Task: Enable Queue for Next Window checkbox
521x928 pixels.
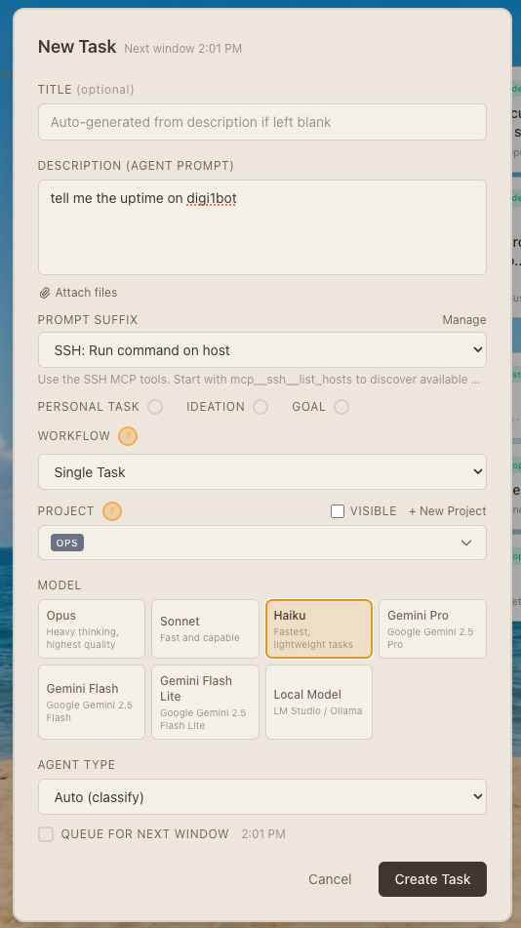Action: click(46, 834)
